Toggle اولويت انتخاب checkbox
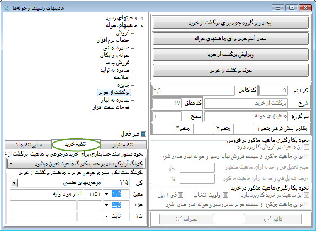 tap(226, 195)
